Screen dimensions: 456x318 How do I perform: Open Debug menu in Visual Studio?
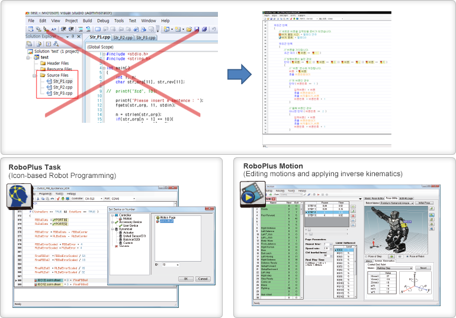103,21
